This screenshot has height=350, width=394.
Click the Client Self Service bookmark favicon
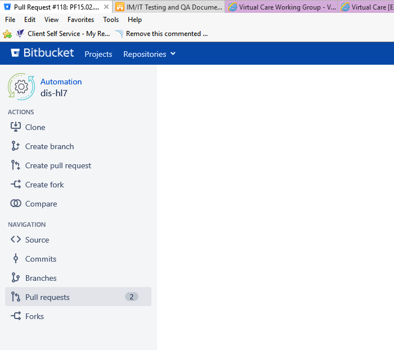[x=20, y=33]
